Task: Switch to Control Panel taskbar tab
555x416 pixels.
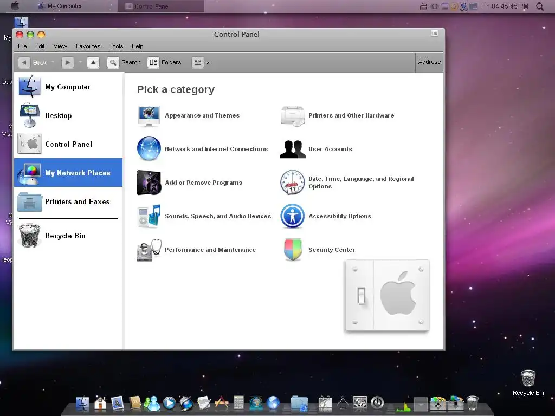Action: coord(161,6)
